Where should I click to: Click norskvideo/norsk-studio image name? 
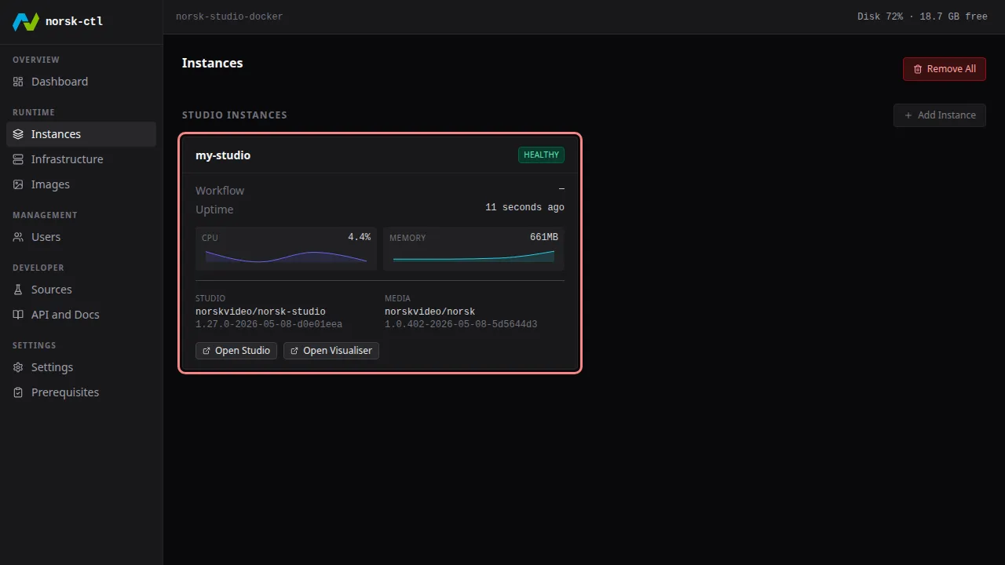[x=261, y=312]
